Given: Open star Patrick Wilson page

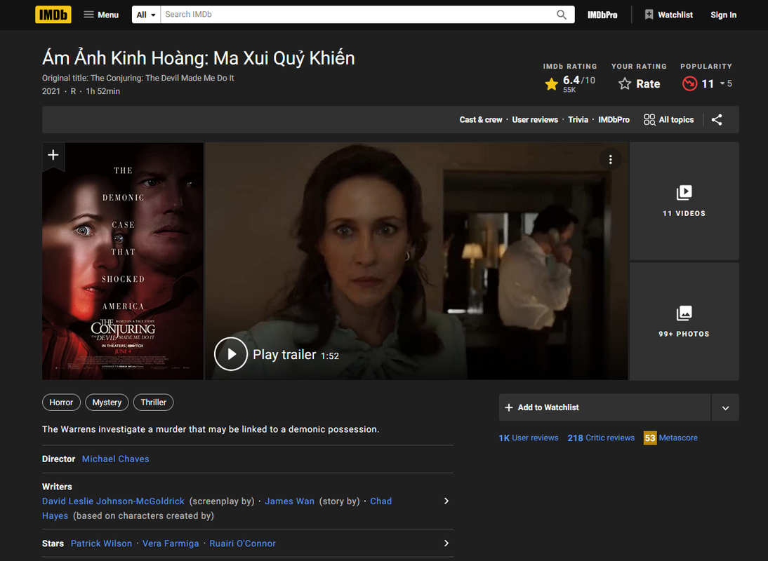Looking at the screenshot, I should point(101,543).
